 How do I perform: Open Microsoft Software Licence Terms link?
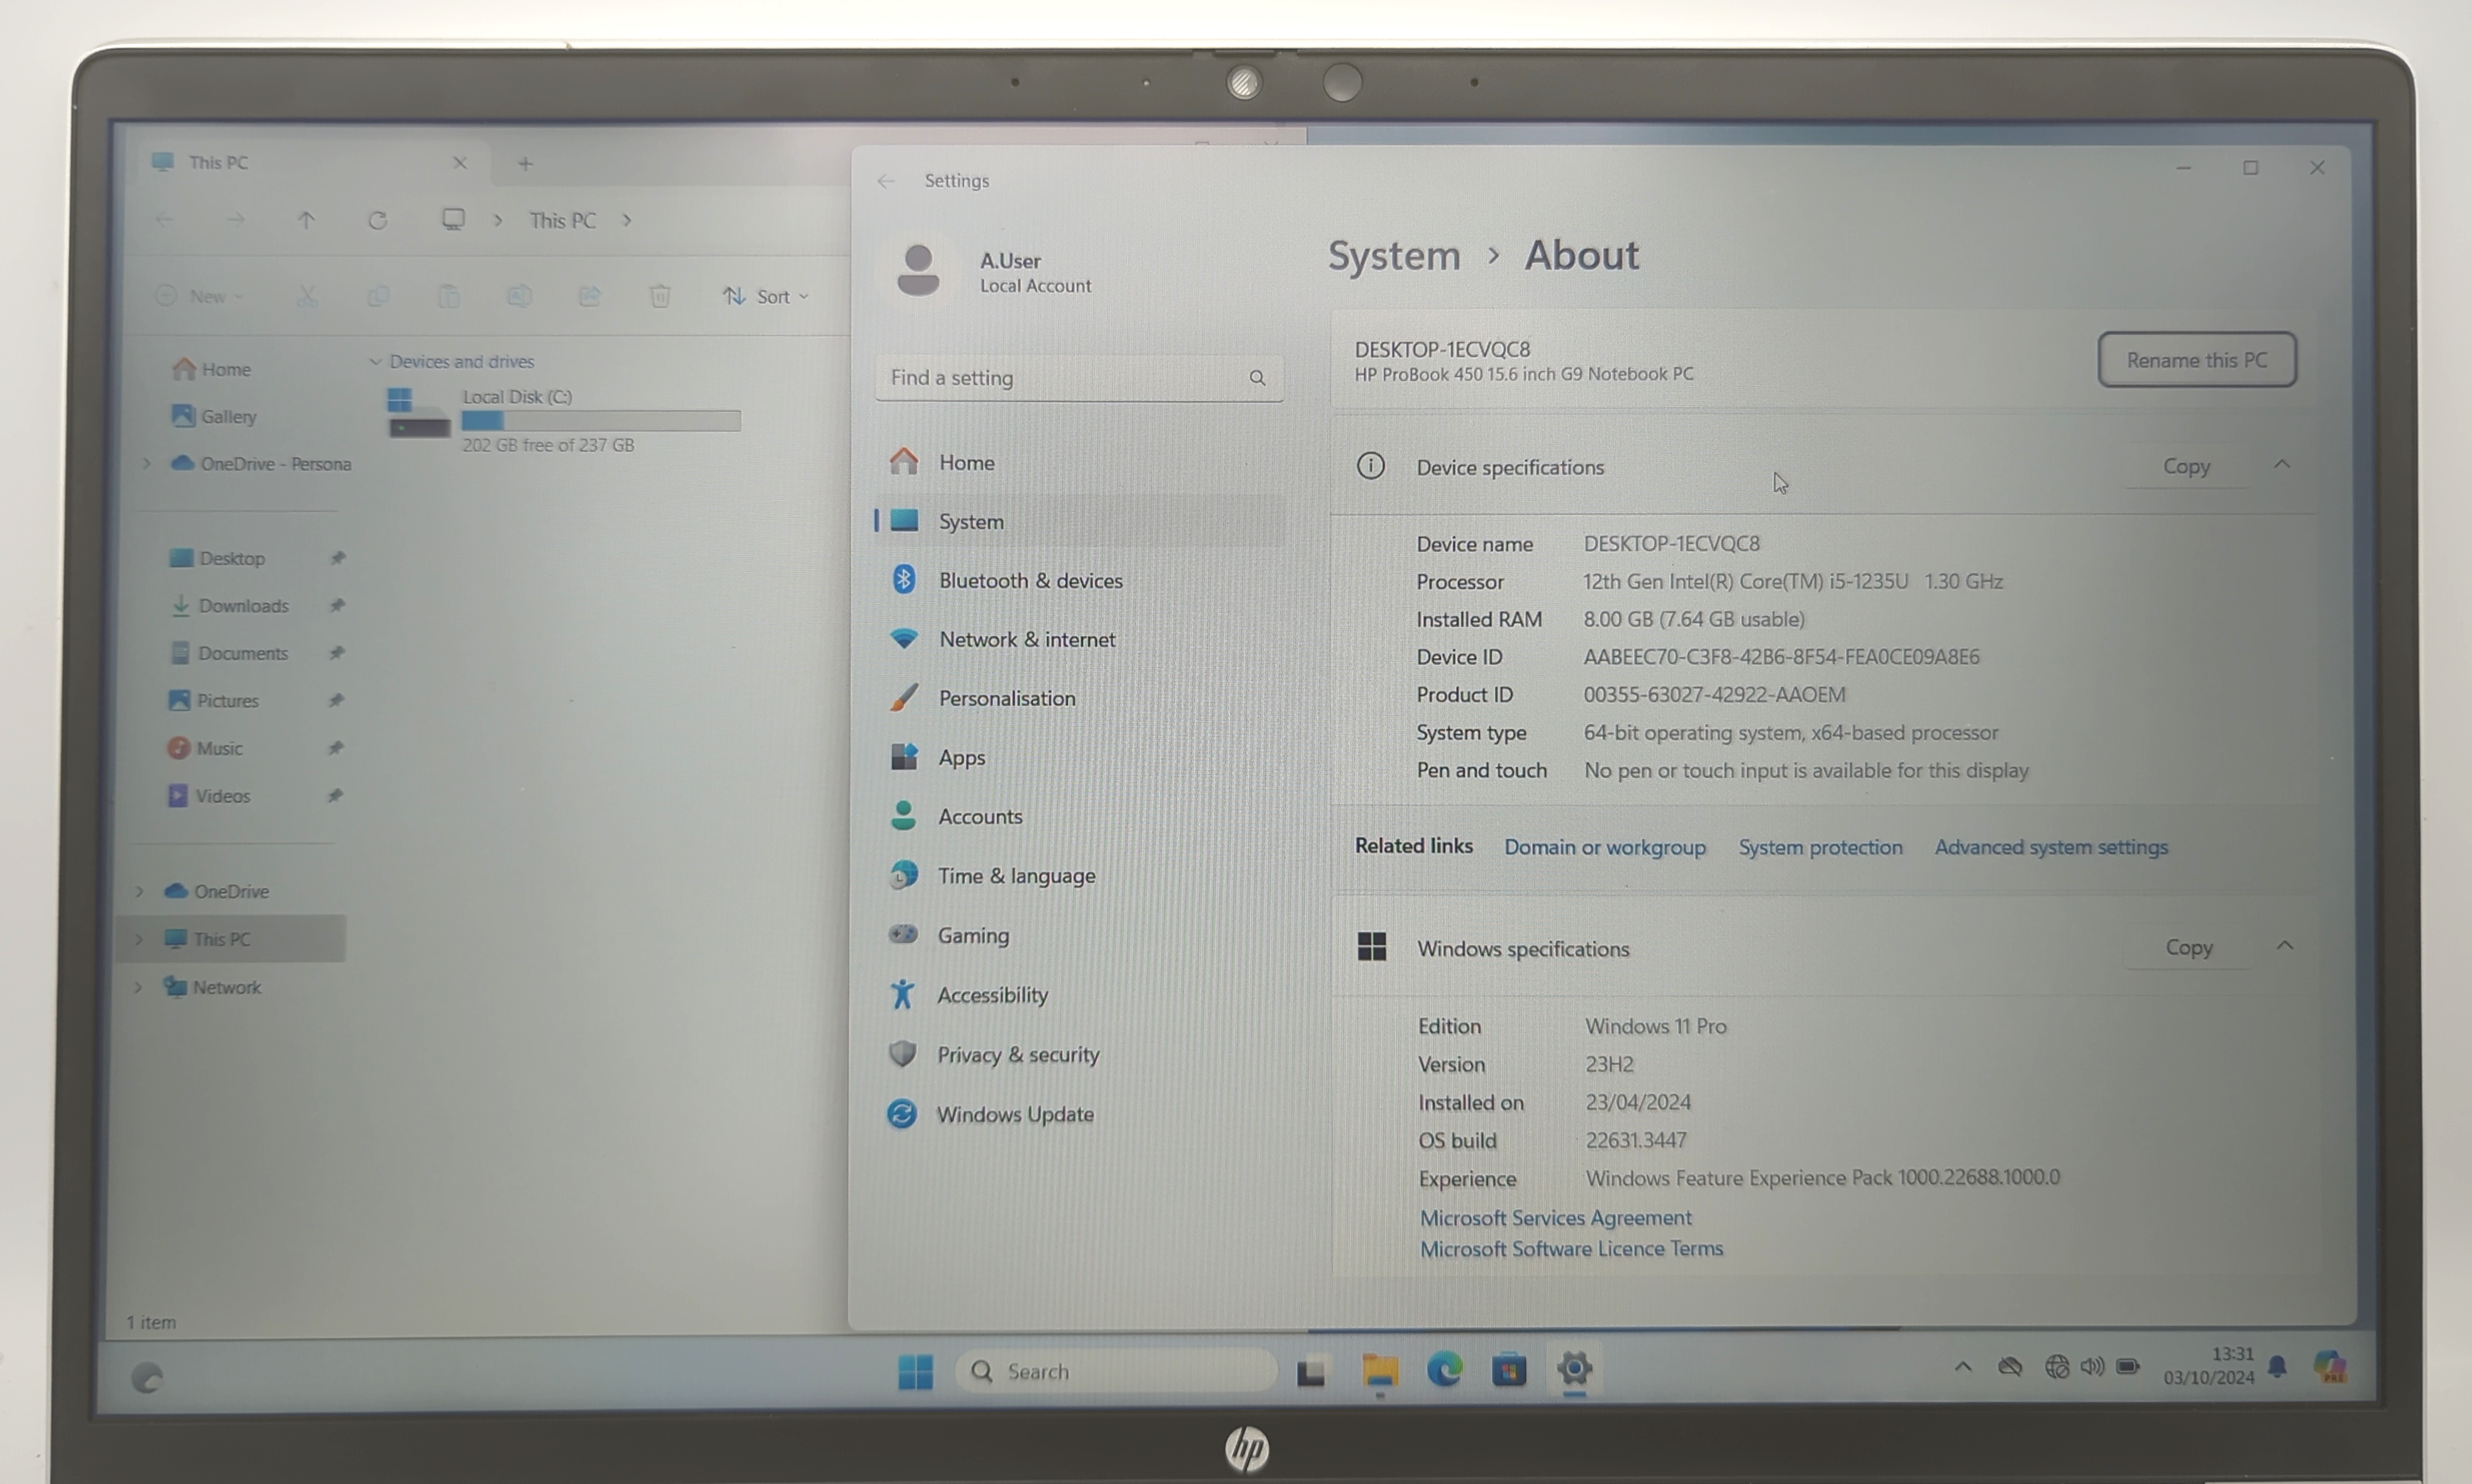pos(1571,1249)
